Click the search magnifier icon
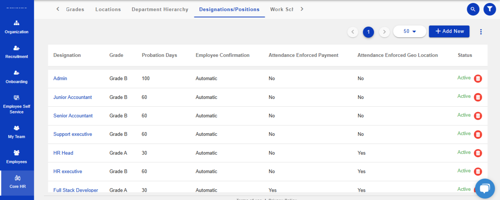The width and height of the screenshot is (500, 200). tap(473, 9)
